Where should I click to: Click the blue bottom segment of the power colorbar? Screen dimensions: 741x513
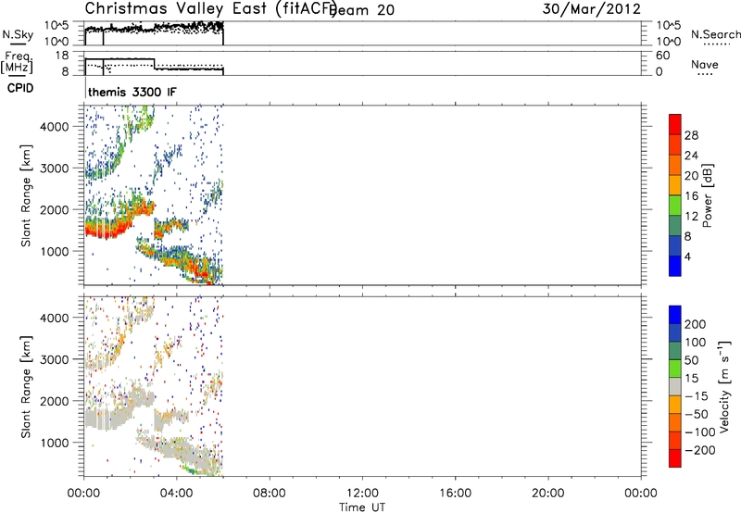675,266
